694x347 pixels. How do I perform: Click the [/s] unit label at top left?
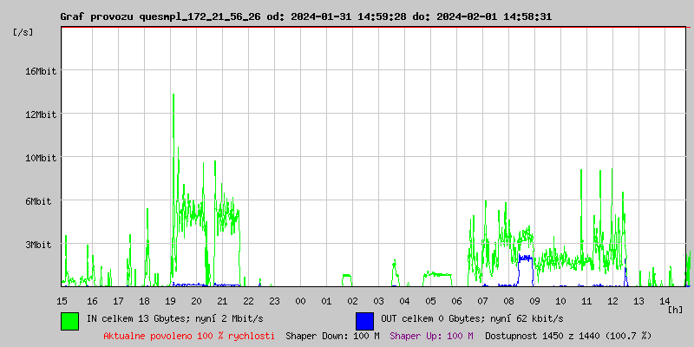point(23,32)
